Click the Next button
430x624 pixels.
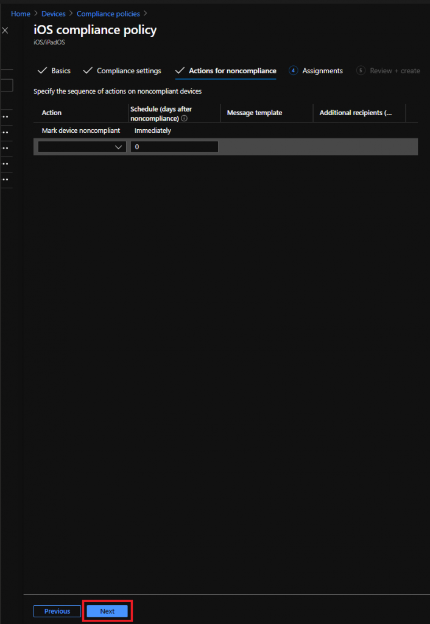click(x=107, y=611)
